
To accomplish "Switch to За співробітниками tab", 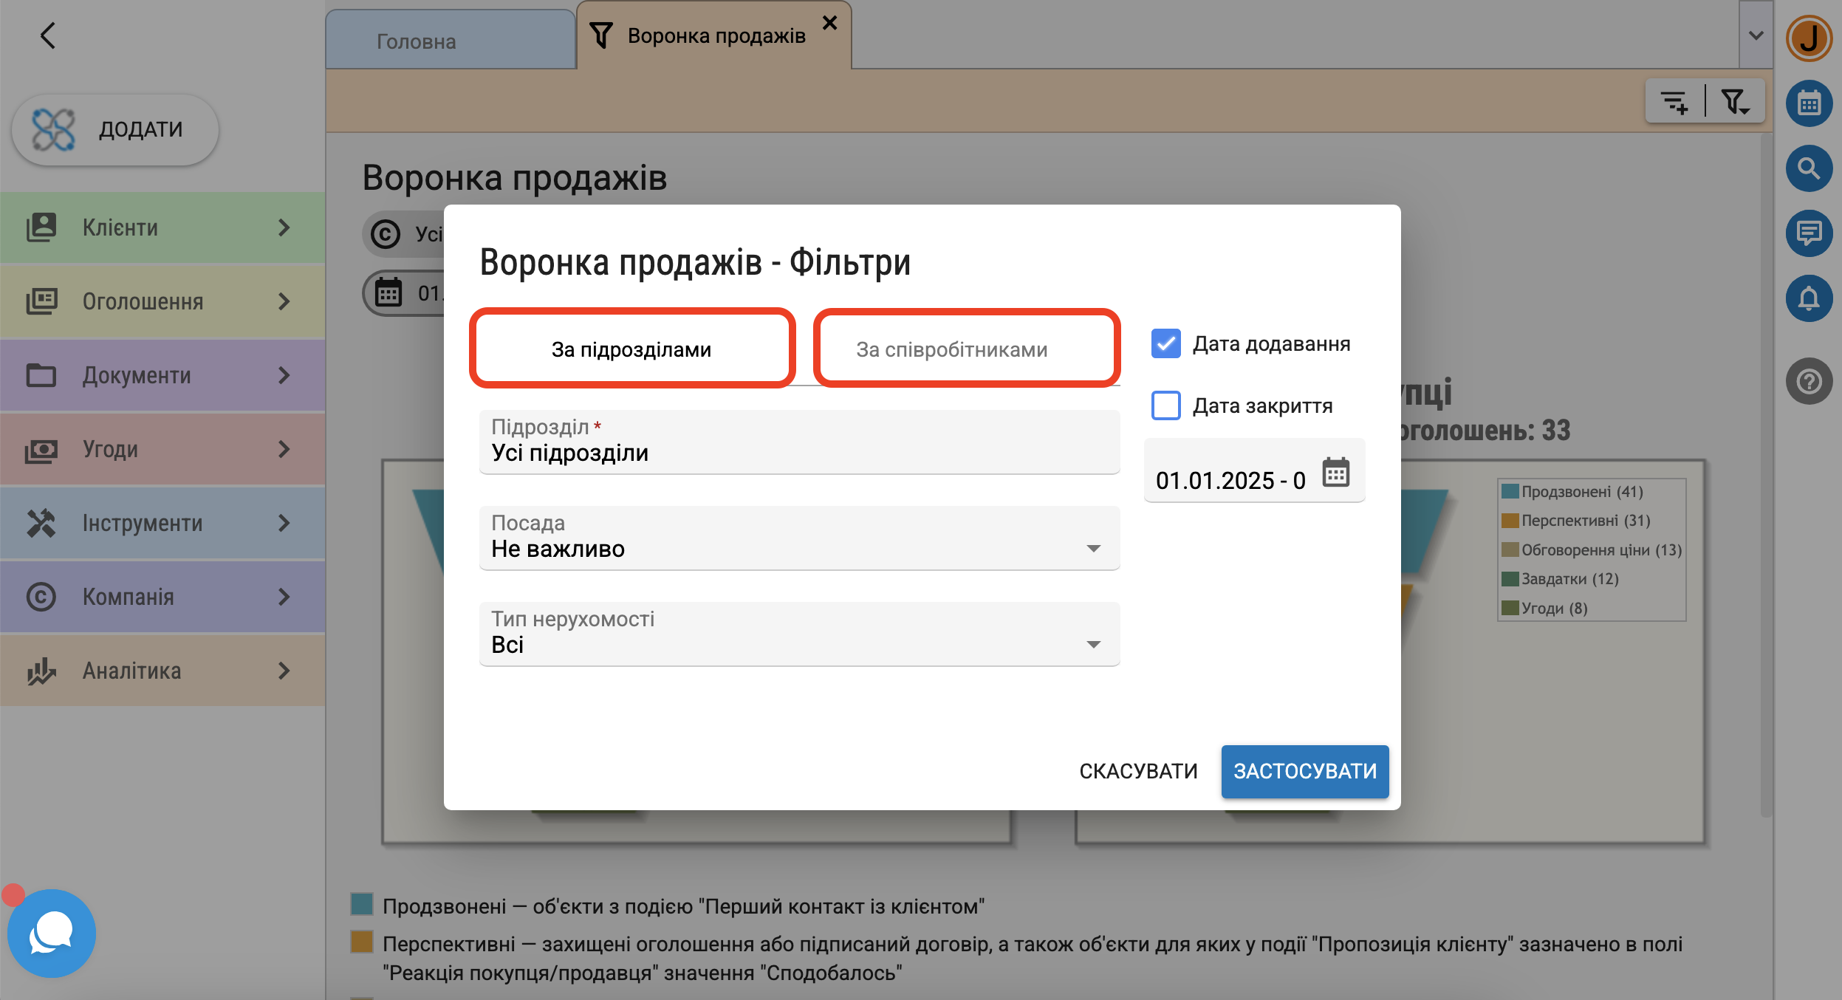I will pyautogui.click(x=951, y=349).
